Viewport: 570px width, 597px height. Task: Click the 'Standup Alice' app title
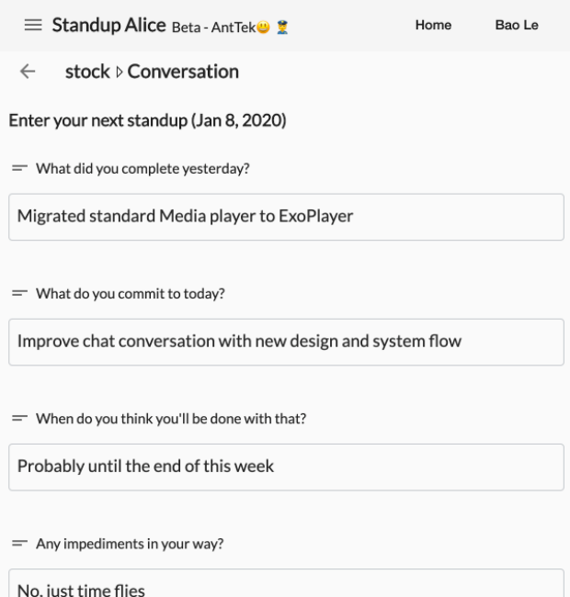click(109, 25)
